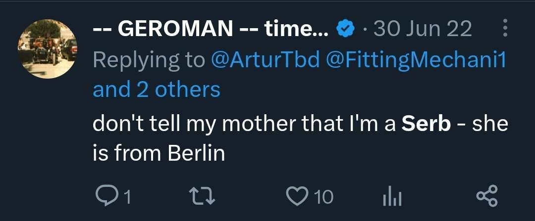Open GEROMAN's profile picture
This screenshot has height=221, width=535.
(48, 49)
